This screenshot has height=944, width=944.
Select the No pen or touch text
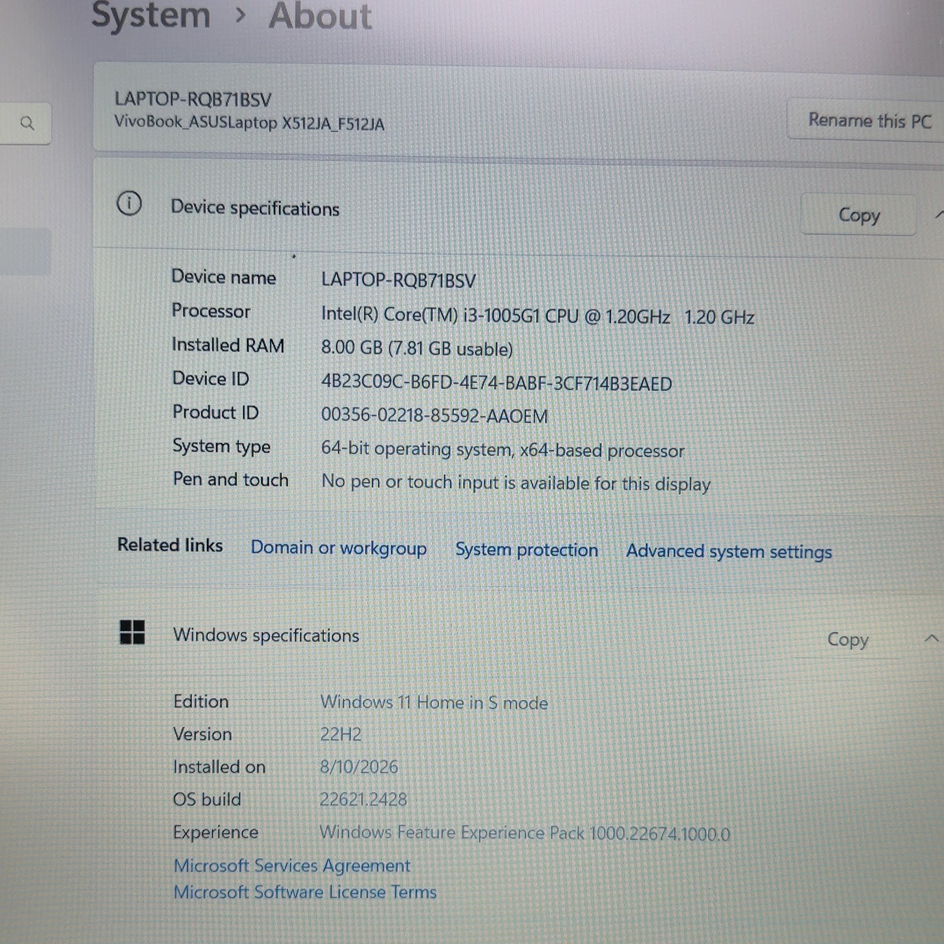click(516, 483)
